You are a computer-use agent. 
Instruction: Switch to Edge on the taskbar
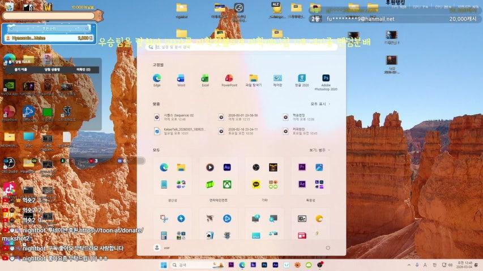[x=242, y=265]
